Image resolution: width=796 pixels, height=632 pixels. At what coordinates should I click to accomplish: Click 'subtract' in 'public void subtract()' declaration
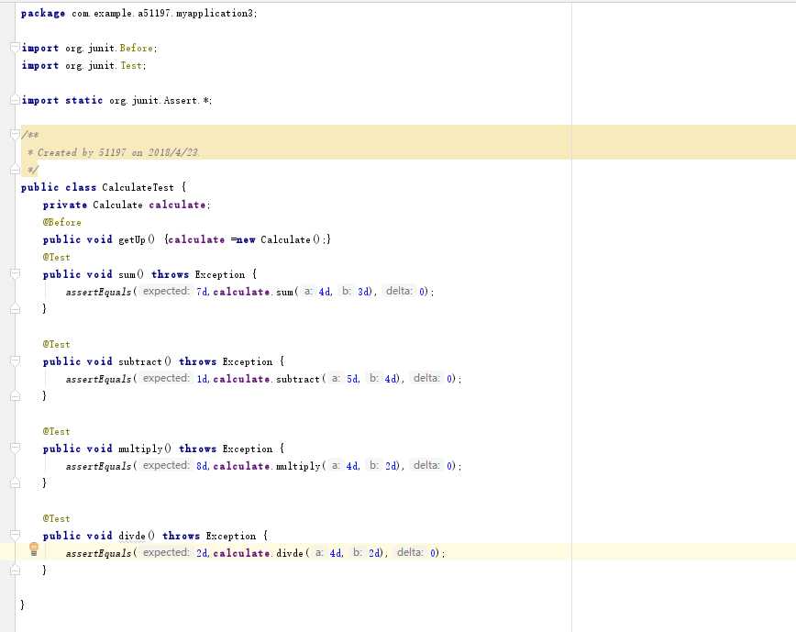[140, 362]
